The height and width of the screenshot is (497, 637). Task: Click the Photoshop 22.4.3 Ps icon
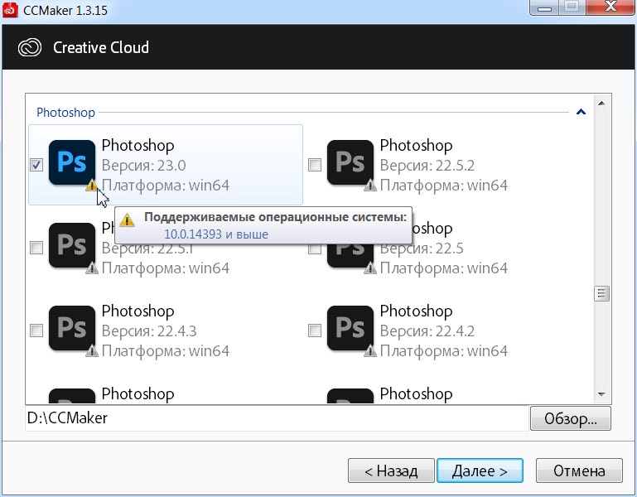(x=72, y=328)
